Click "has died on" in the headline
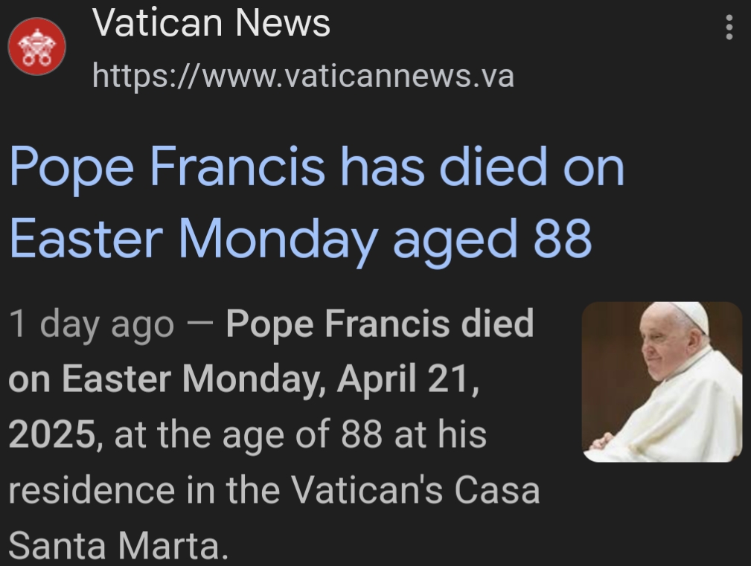The image size is (751, 566). coord(482,167)
